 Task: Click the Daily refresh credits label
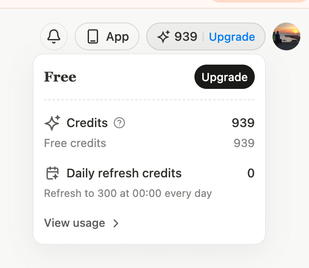tap(124, 173)
